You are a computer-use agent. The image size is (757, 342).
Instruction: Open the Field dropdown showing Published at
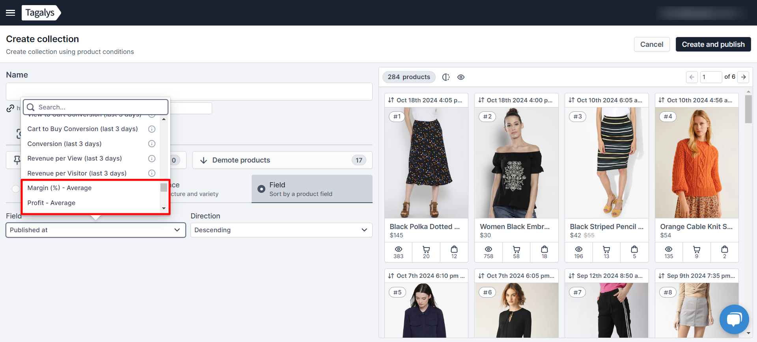click(96, 230)
